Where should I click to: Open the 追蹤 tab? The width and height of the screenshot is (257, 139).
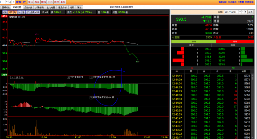(72, 7)
